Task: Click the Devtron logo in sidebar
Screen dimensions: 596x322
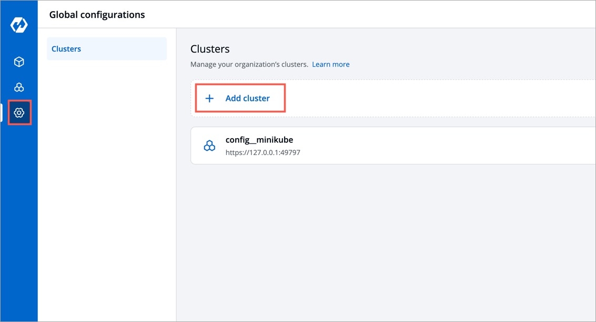Action: coord(19,25)
